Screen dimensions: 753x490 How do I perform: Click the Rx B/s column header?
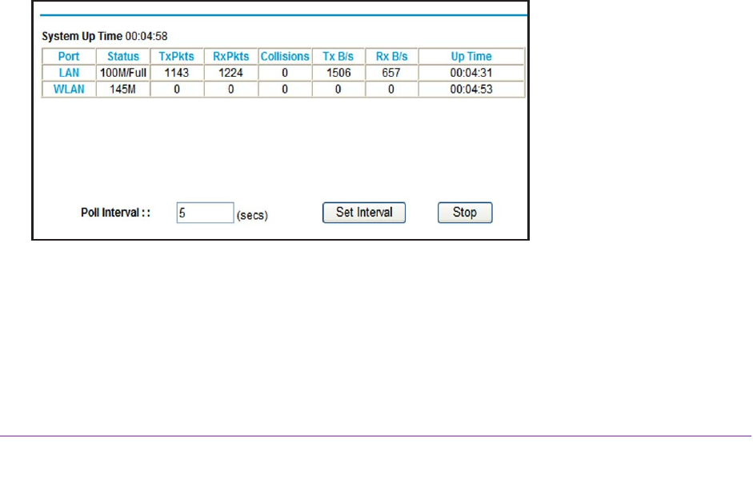[x=391, y=56]
